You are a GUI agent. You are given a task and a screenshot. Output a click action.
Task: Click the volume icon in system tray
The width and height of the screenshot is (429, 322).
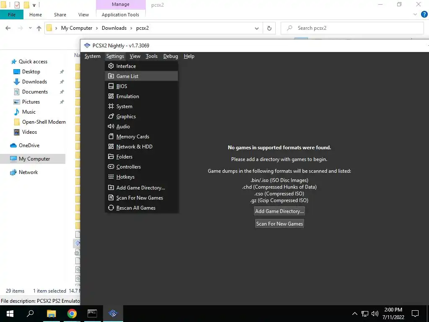375,314
